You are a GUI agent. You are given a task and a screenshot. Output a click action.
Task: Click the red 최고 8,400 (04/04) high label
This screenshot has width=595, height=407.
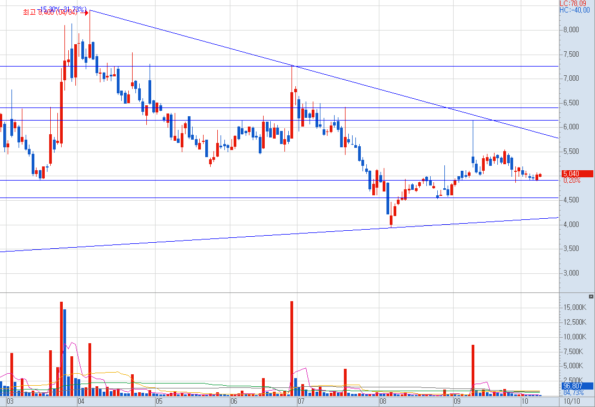point(50,13)
